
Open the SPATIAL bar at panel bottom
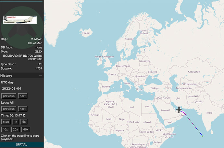(x=21, y=144)
